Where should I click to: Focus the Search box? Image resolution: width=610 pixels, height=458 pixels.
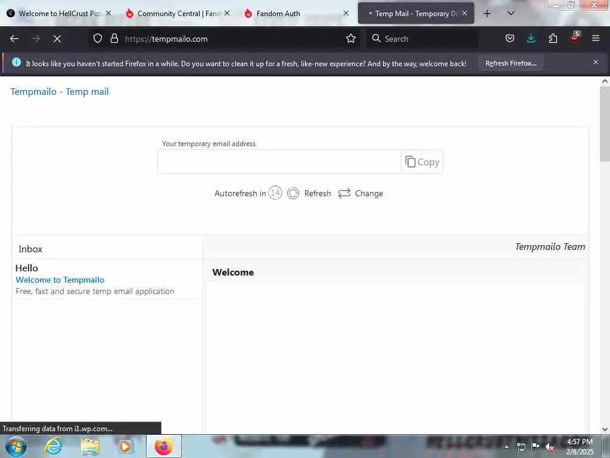[422, 39]
